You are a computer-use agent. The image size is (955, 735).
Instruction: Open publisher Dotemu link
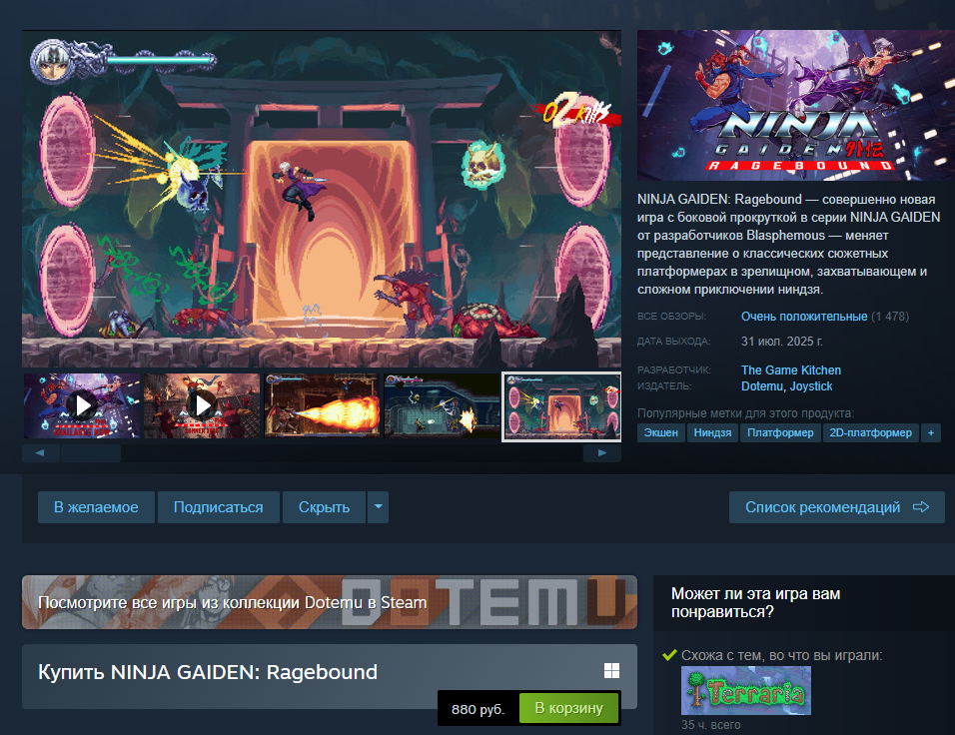coord(762,386)
